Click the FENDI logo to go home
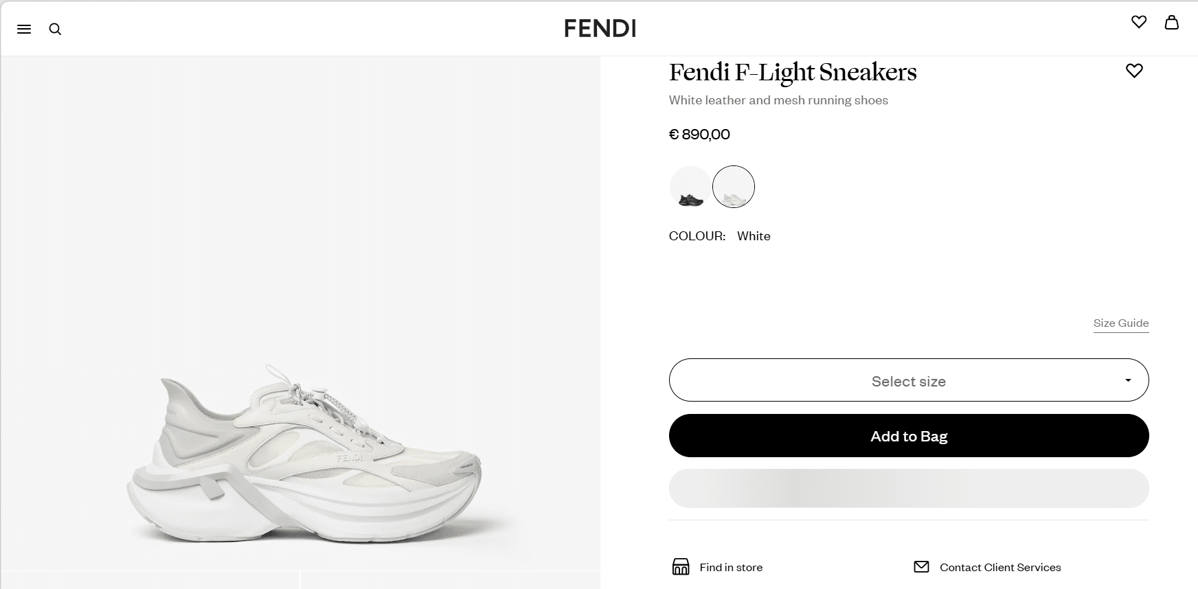1198x589 pixels. point(600,28)
